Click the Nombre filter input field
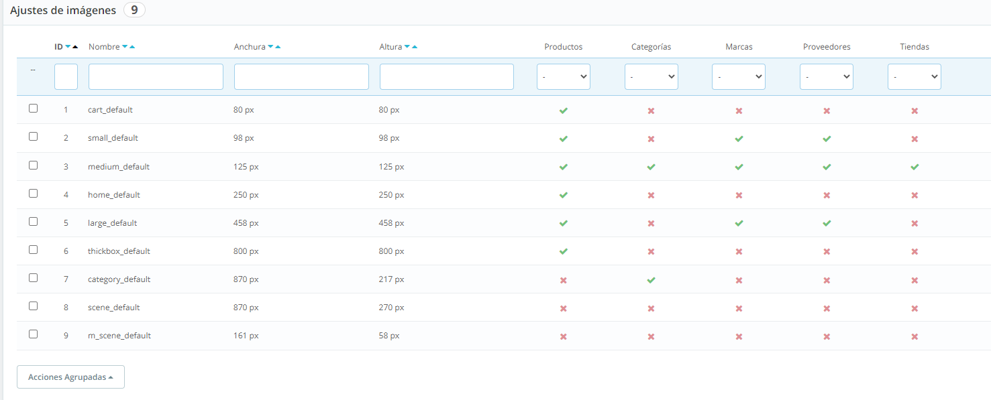This screenshot has width=991, height=400. click(x=156, y=77)
